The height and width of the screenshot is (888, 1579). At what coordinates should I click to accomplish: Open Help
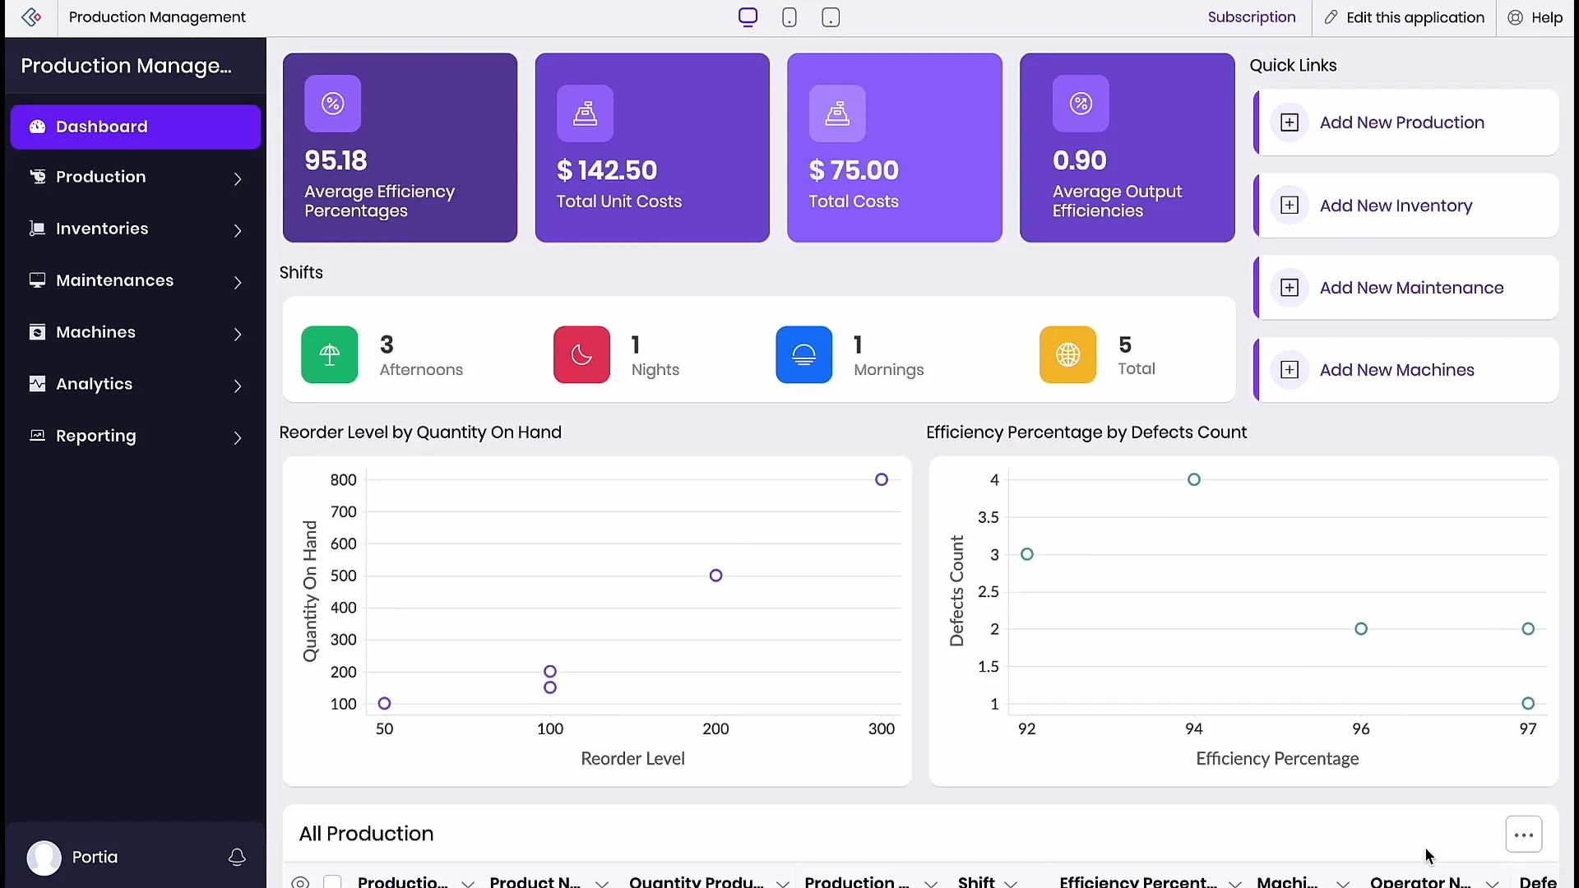[x=1535, y=17]
